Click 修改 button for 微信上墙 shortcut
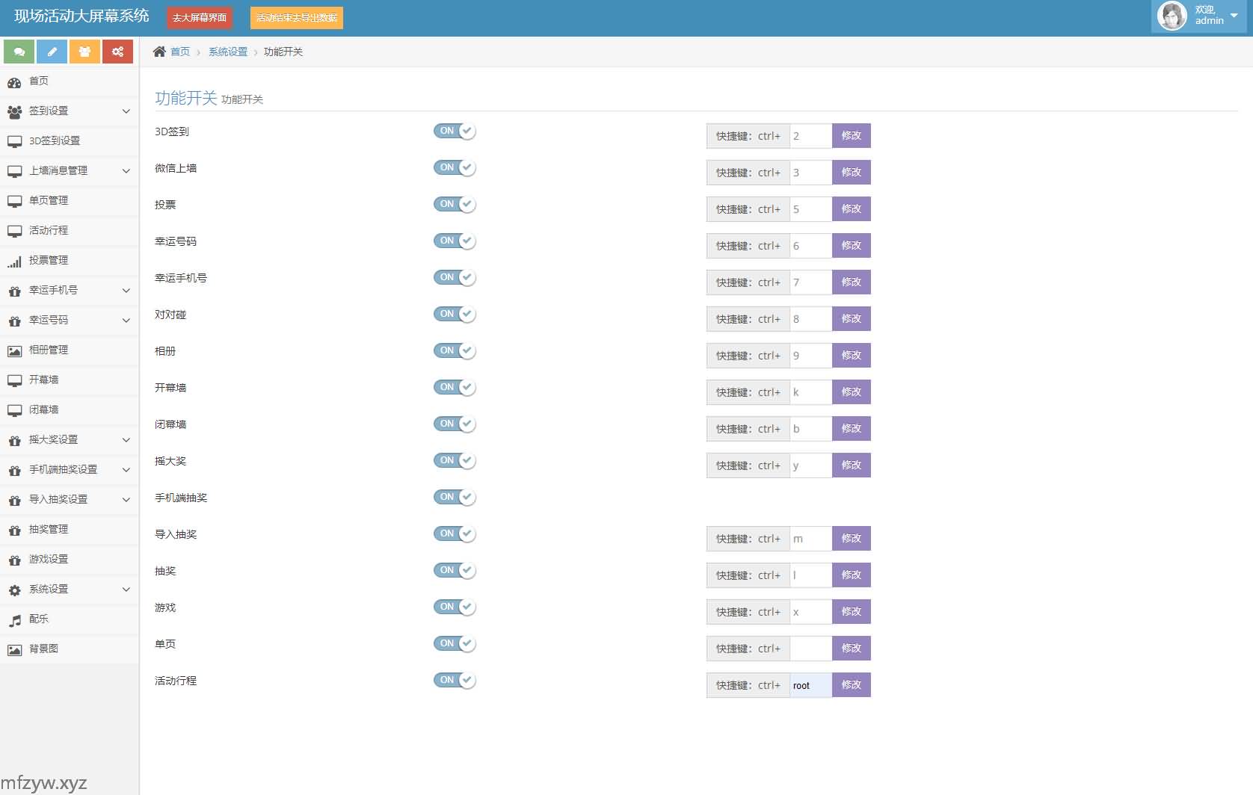 tap(851, 173)
